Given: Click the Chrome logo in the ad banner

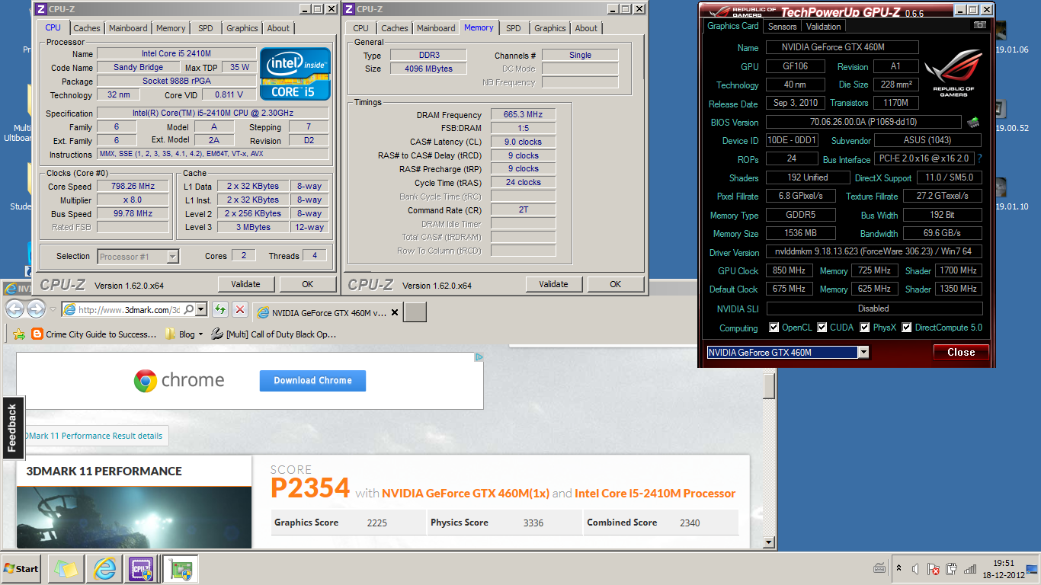Looking at the screenshot, I should click(x=146, y=381).
